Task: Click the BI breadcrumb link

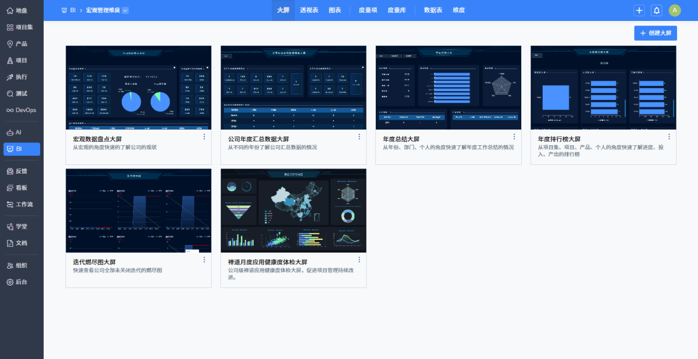Action: click(73, 10)
